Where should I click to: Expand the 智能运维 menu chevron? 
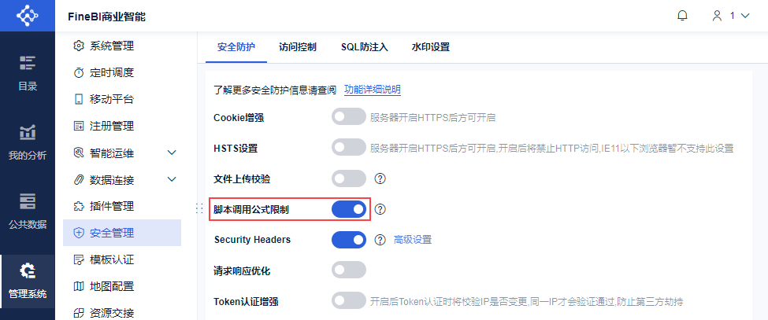tap(172, 153)
